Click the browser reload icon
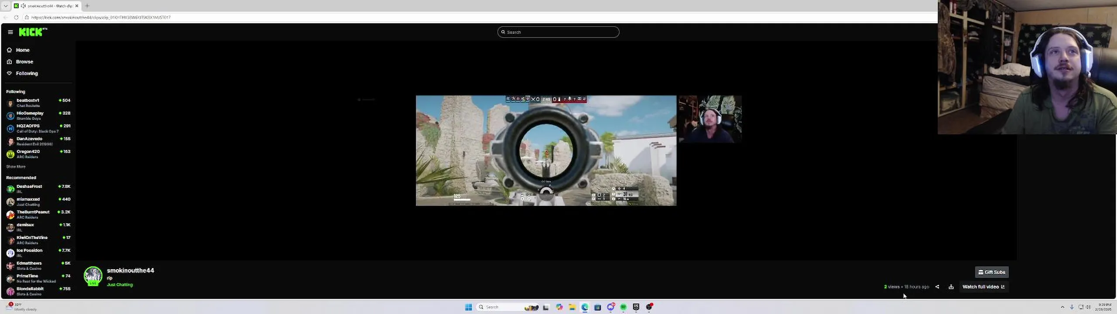The image size is (1117, 314). 16,17
